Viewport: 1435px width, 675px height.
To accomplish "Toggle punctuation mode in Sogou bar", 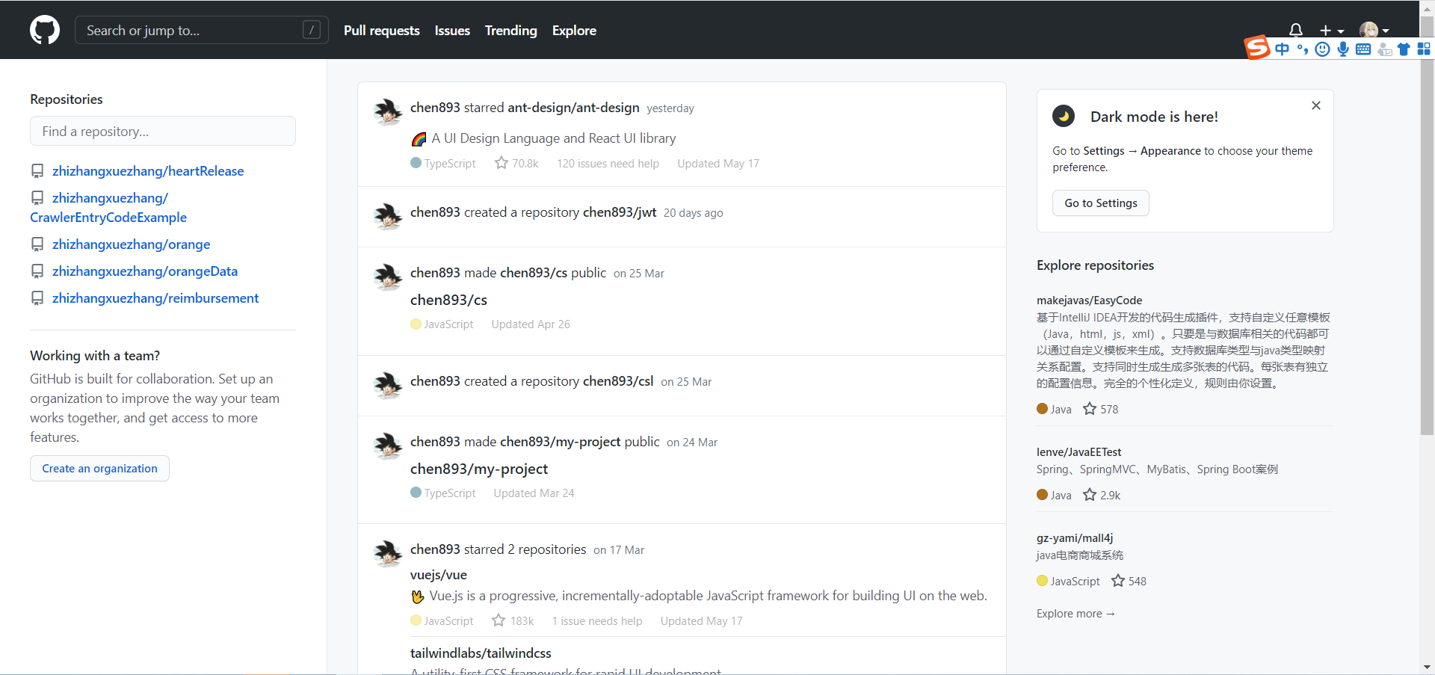I will (1303, 49).
